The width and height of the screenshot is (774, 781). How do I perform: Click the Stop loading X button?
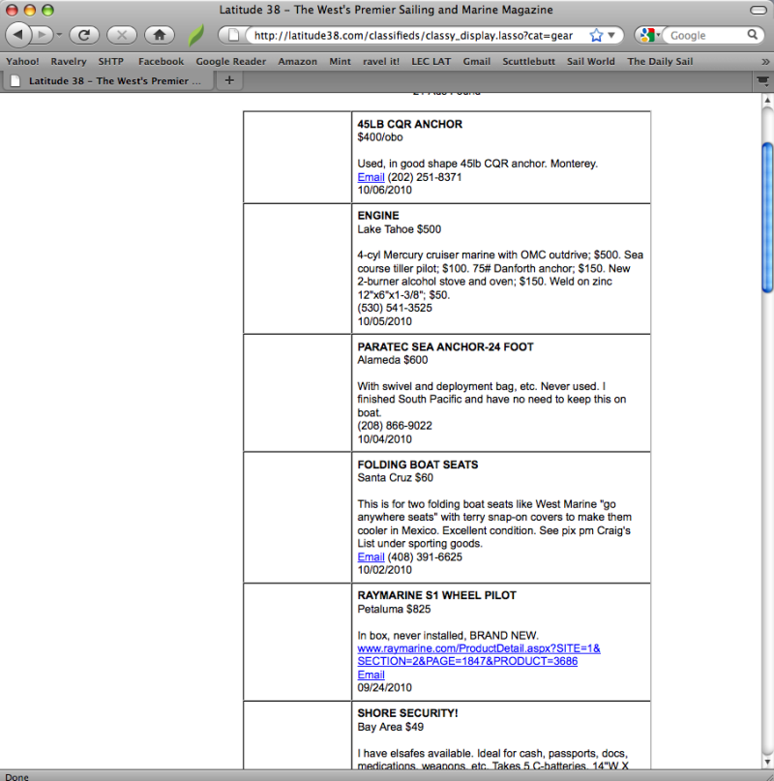click(x=122, y=35)
